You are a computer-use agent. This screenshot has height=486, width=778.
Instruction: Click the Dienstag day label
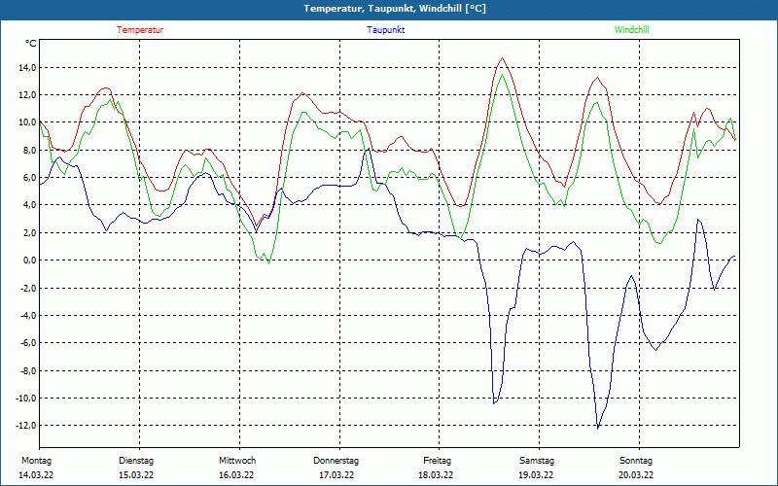136,461
